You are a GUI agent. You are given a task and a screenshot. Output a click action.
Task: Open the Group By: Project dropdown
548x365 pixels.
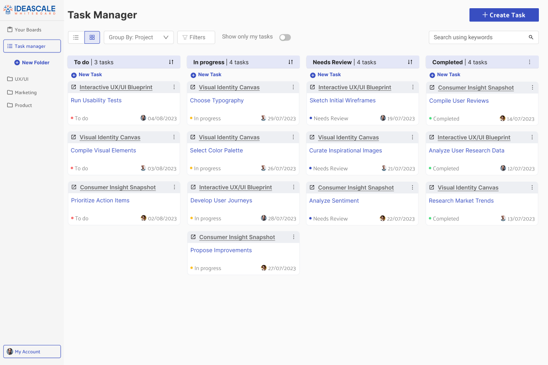point(139,37)
